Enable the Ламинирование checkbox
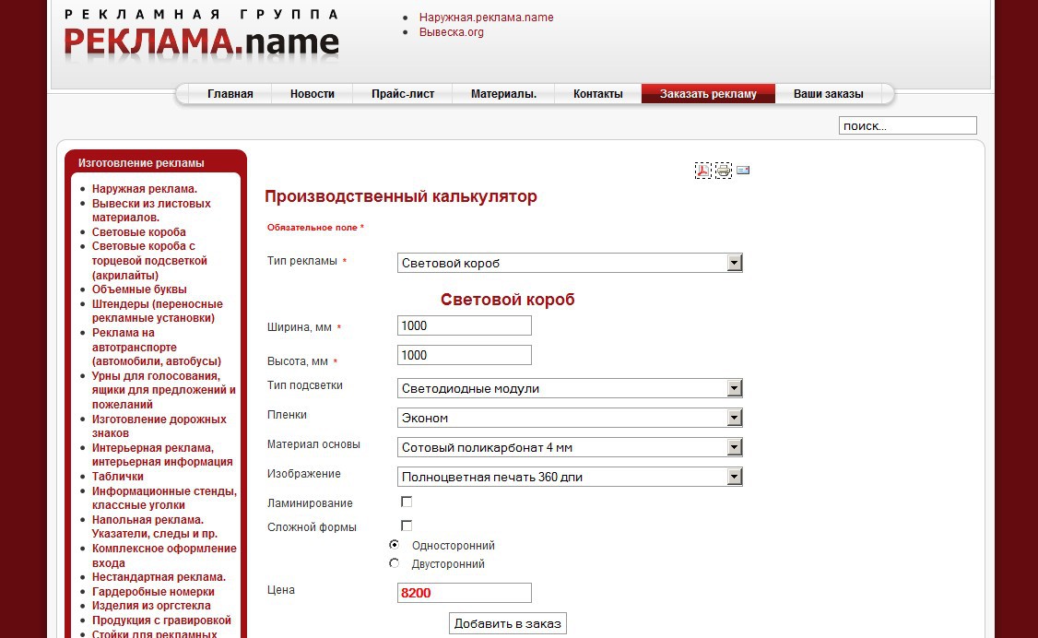This screenshot has height=638, width=1038. tap(407, 502)
